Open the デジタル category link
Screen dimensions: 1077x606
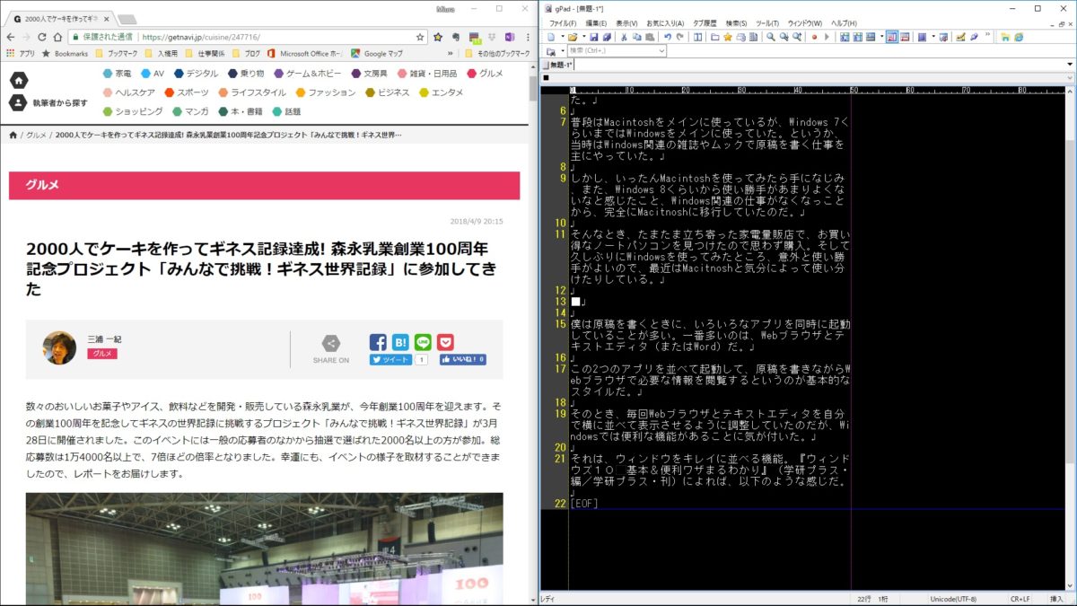(x=197, y=73)
